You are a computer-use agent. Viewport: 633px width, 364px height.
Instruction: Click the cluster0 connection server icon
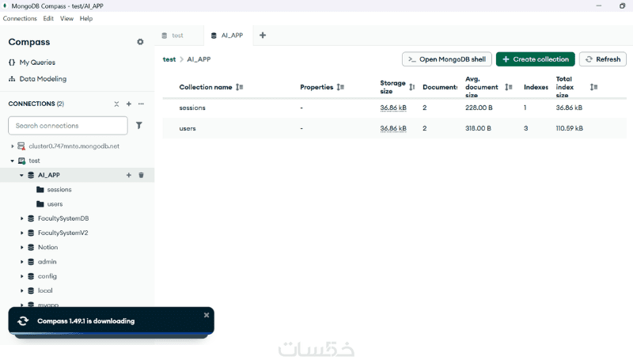pos(21,146)
